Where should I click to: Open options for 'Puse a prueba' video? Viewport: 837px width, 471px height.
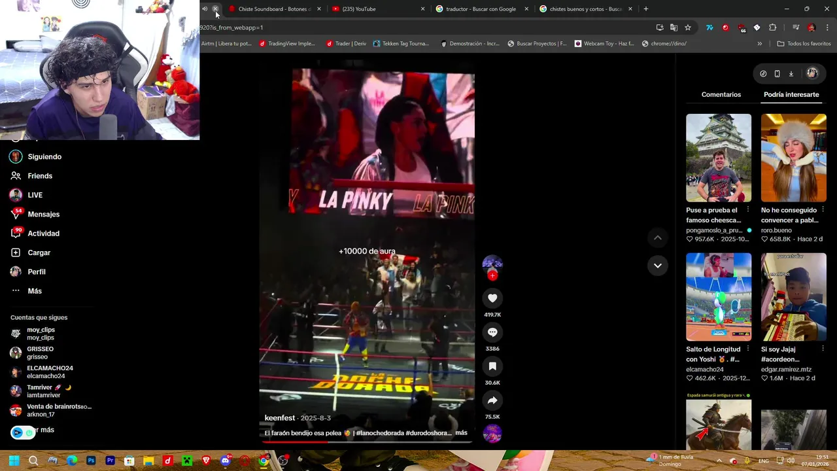click(x=748, y=210)
